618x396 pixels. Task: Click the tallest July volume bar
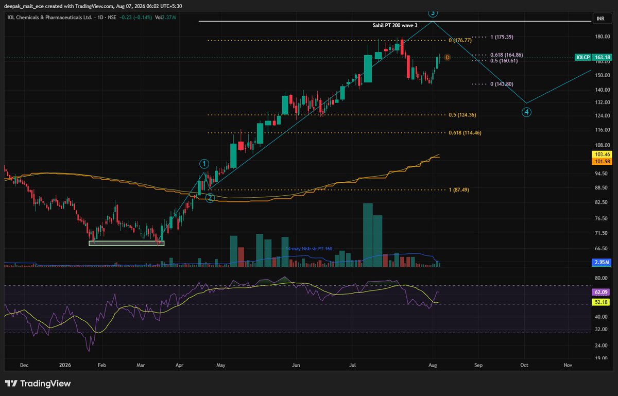tap(368, 235)
